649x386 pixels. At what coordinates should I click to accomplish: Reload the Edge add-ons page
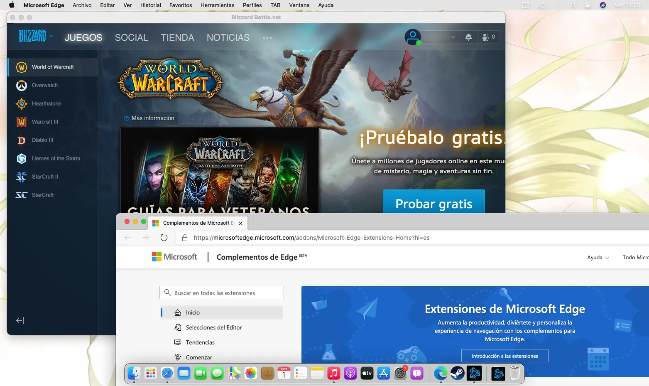click(x=164, y=238)
